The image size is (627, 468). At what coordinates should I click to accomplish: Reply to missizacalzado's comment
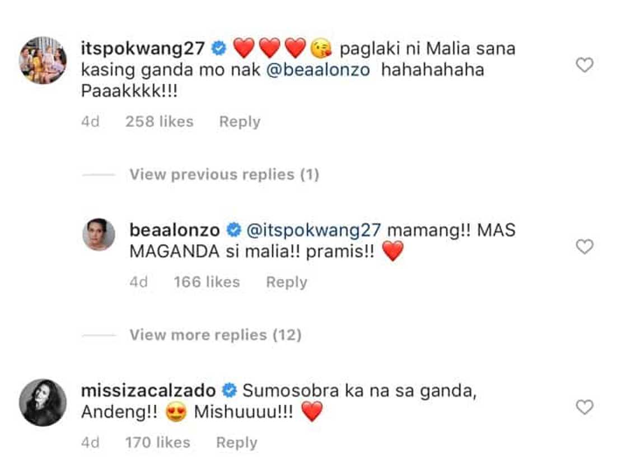237,443
